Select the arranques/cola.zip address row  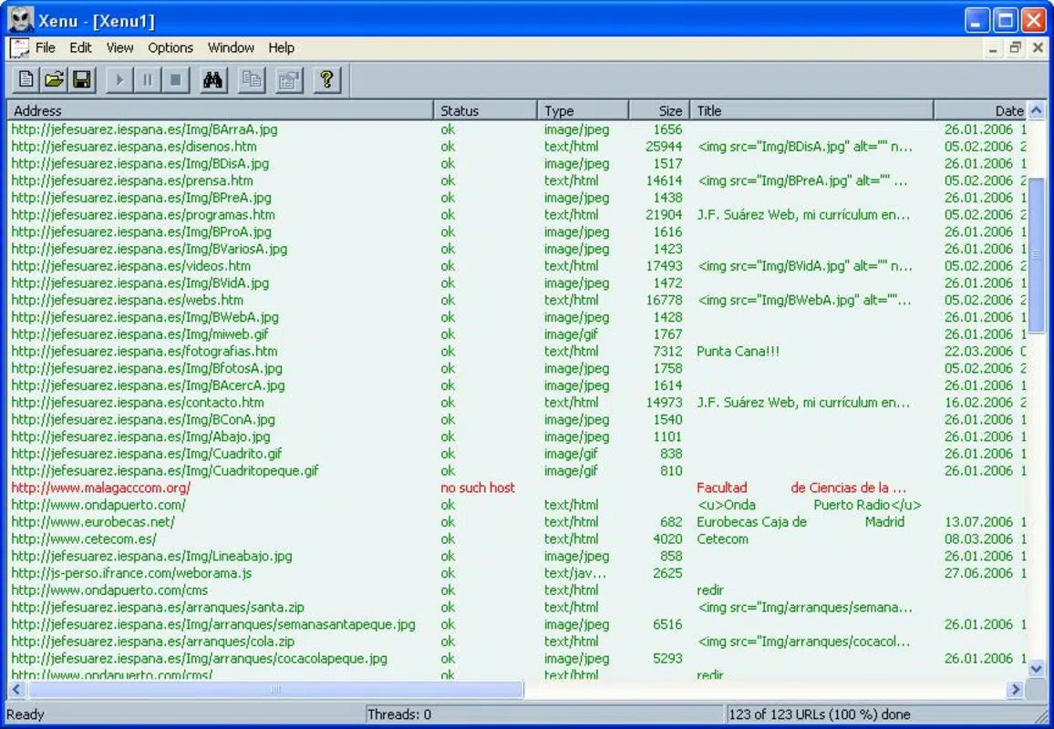pyautogui.click(x=152, y=642)
